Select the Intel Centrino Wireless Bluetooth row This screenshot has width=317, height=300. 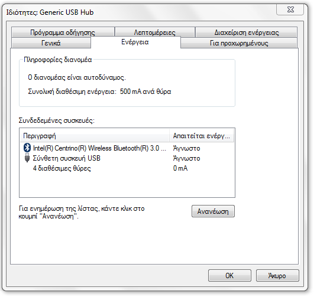tap(127, 148)
